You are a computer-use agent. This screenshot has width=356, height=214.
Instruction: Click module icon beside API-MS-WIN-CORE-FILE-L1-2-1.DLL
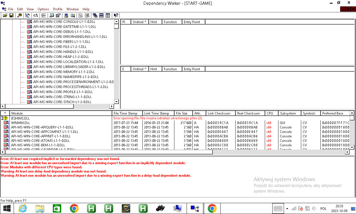click(29, 47)
